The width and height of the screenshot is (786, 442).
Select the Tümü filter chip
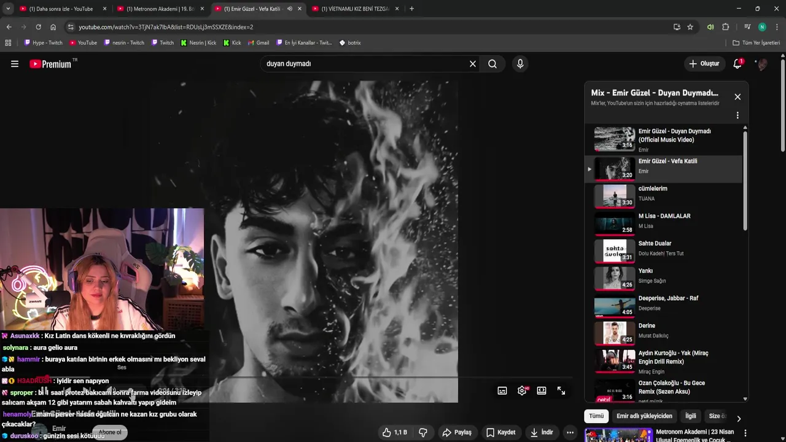pyautogui.click(x=596, y=416)
